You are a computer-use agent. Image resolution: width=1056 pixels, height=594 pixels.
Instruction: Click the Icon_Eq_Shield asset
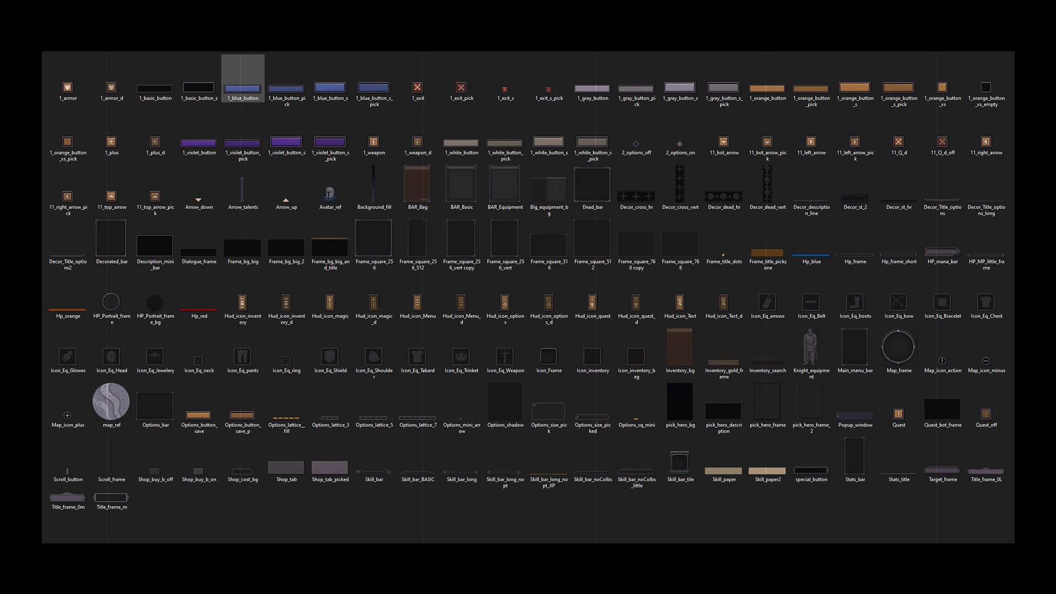pos(330,357)
